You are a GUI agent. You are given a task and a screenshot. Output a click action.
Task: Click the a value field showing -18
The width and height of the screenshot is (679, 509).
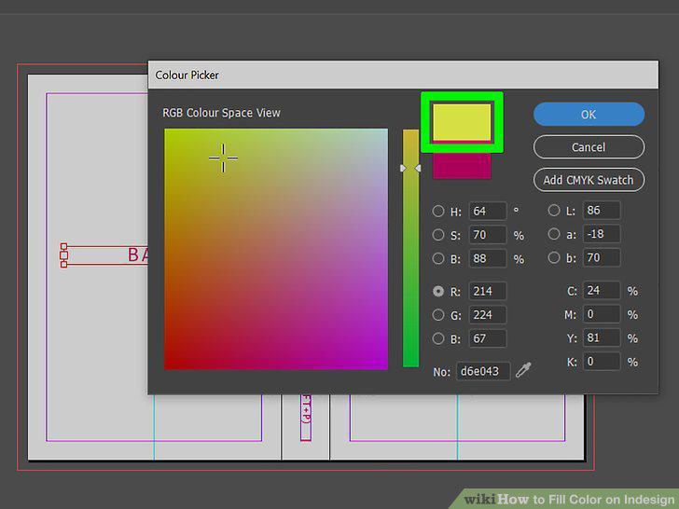[602, 234]
